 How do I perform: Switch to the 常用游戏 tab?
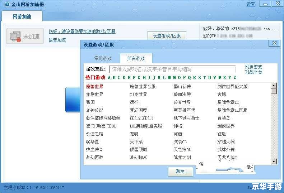pyautogui.click(x=103, y=58)
